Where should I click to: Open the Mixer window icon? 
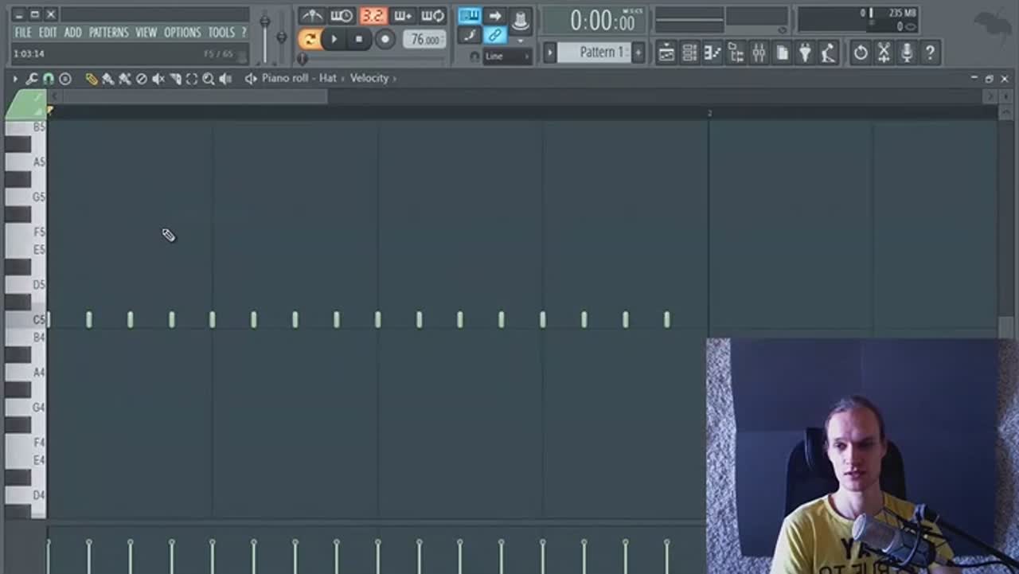[759, 53]
